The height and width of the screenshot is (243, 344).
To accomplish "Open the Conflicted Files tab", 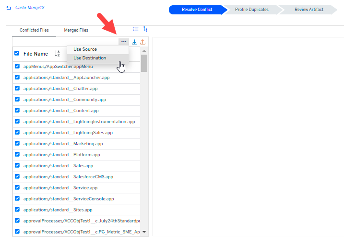I will [x=34, y=30].
